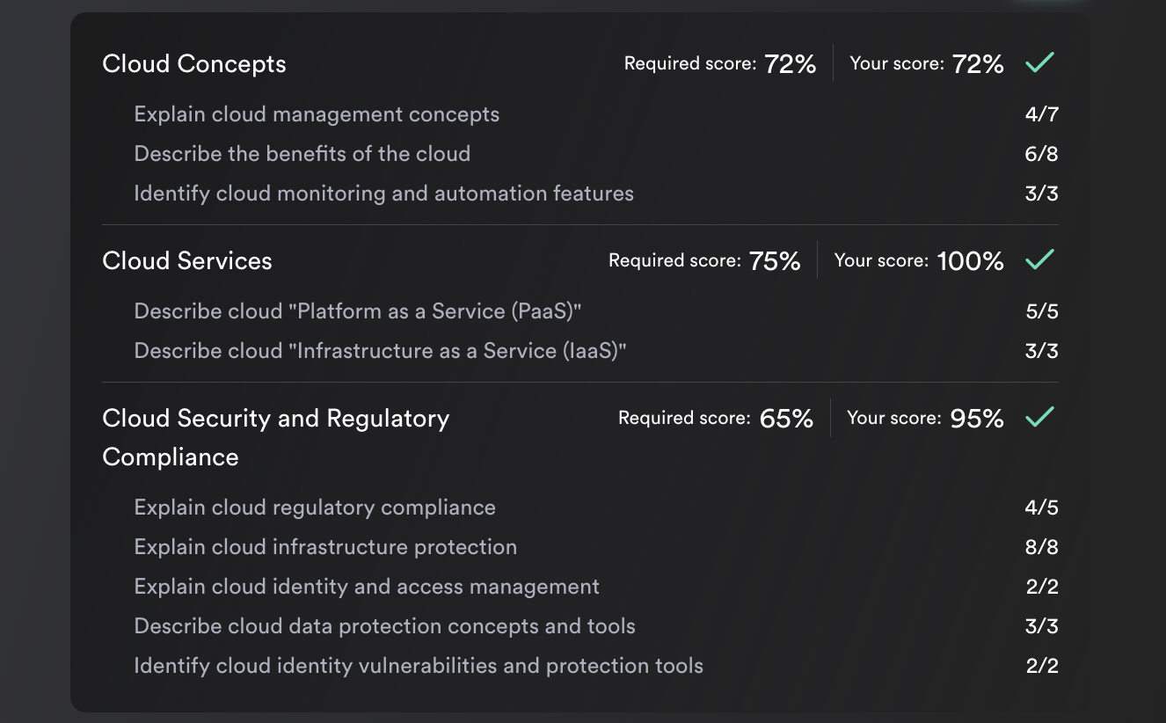Click Cloud Security your score 95%
This screenshot has width=1166, height=723.
pyautogui.click(x=925, y=418)
